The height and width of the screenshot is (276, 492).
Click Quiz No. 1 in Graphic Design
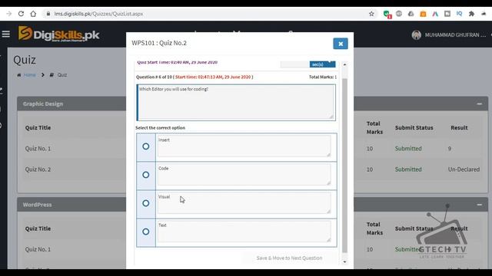click(x=38, y=149)
